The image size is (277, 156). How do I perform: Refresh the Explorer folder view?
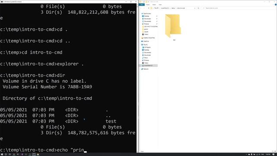pos(198,8)
